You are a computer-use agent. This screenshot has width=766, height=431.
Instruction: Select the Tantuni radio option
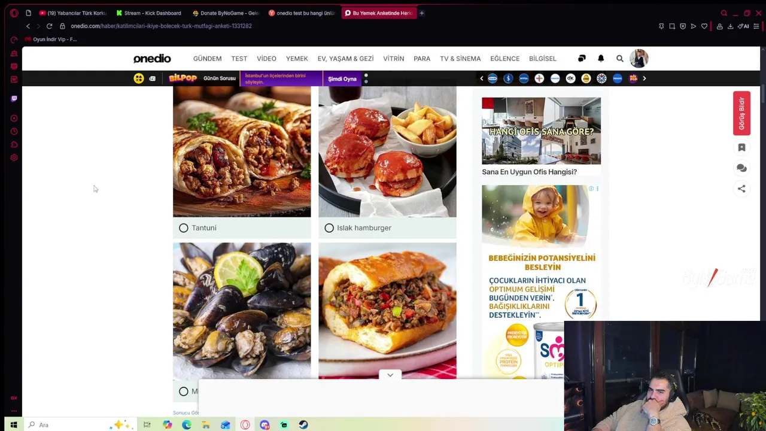(184, 228)
